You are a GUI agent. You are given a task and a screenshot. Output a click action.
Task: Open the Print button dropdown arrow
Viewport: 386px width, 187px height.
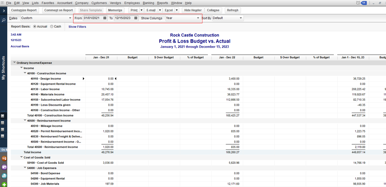pos(141,10)
